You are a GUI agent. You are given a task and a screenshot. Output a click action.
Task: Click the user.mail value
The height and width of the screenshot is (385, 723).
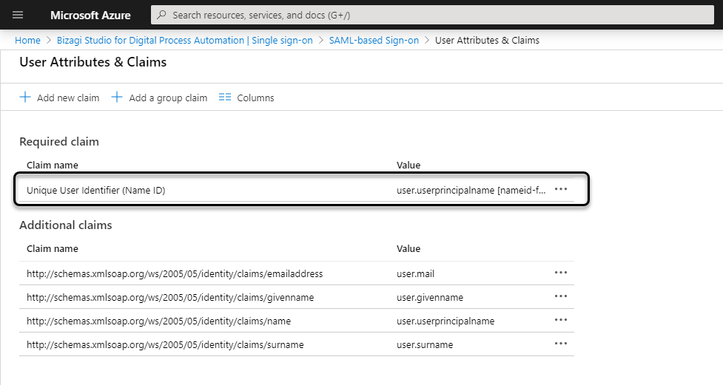click(x=415, y=273)
